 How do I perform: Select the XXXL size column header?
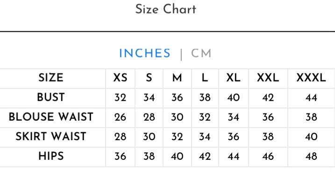click(x=311, y=78)
